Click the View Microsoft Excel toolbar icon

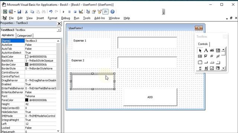pyautogui.click(x=5, y=11)
